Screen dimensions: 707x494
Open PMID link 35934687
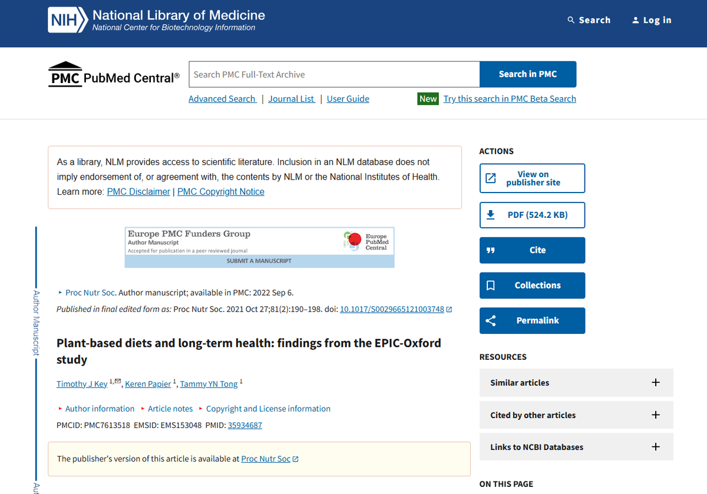[x=245, y=425]
